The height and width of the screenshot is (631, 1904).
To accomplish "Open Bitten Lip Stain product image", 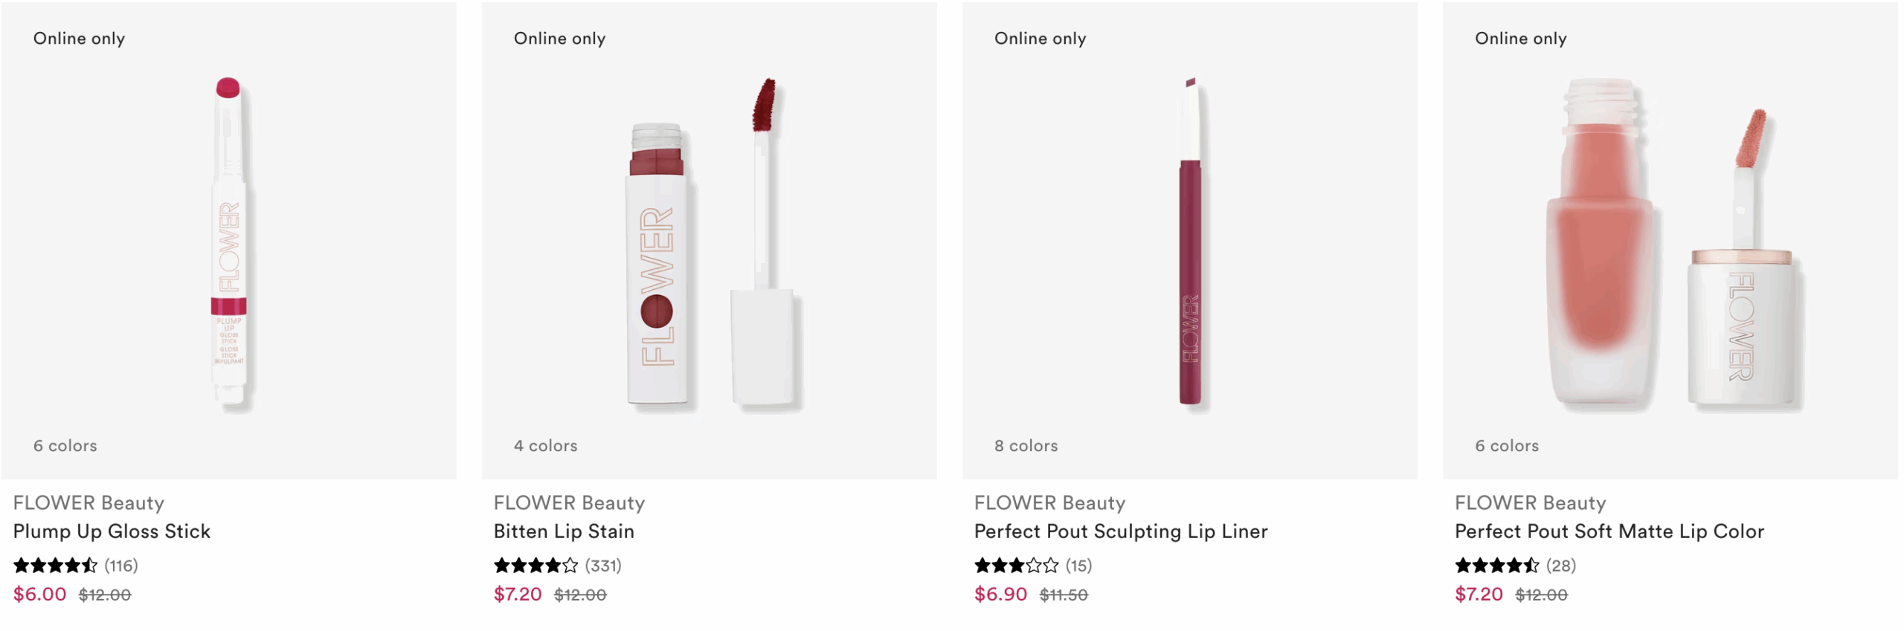I will click(x=709, y=242).
